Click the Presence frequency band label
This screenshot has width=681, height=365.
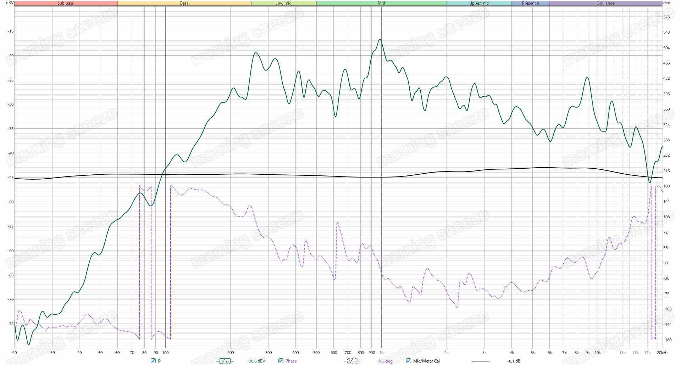[530, 3]
